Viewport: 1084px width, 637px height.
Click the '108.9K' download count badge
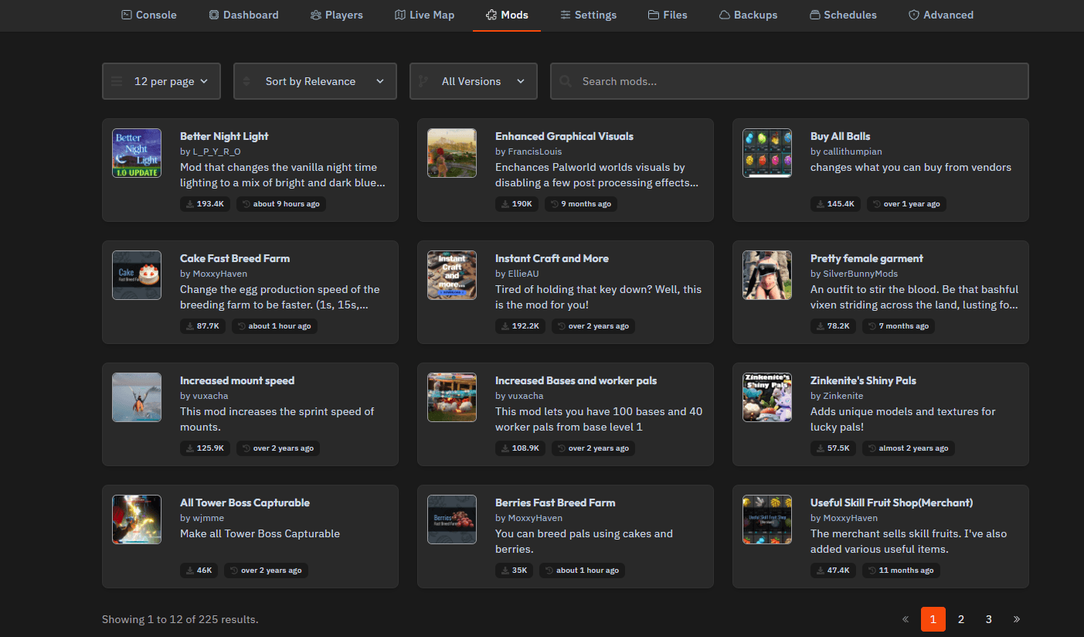(520, 448)
